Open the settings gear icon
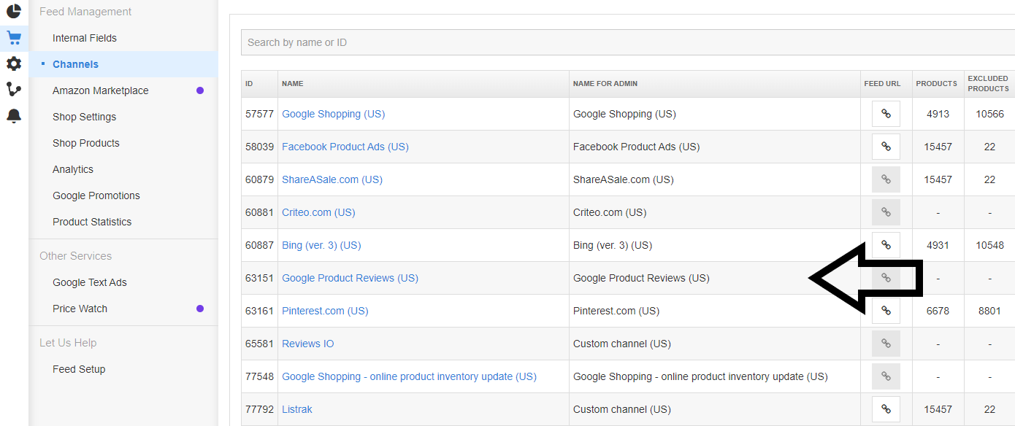1015x426 pixels. 13,63
